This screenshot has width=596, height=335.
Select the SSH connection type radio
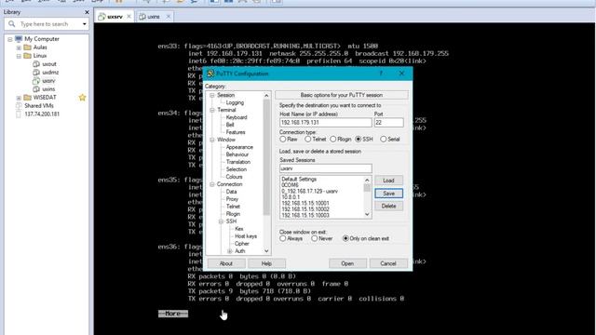tap(358, 140)
